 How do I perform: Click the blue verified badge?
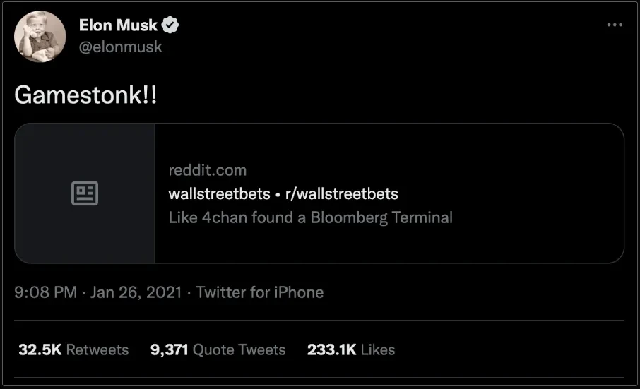click(x=170, y=26)
